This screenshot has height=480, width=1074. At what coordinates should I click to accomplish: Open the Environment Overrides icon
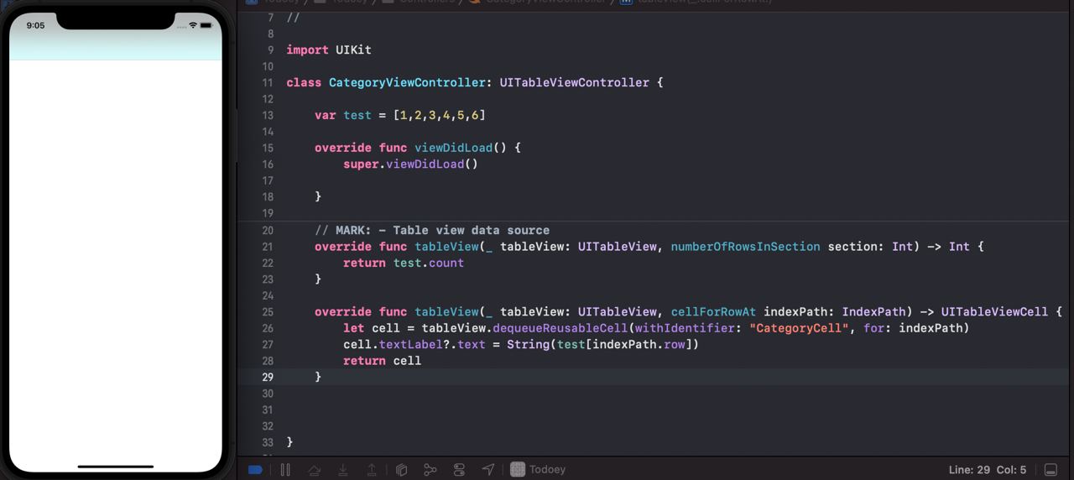459,470
